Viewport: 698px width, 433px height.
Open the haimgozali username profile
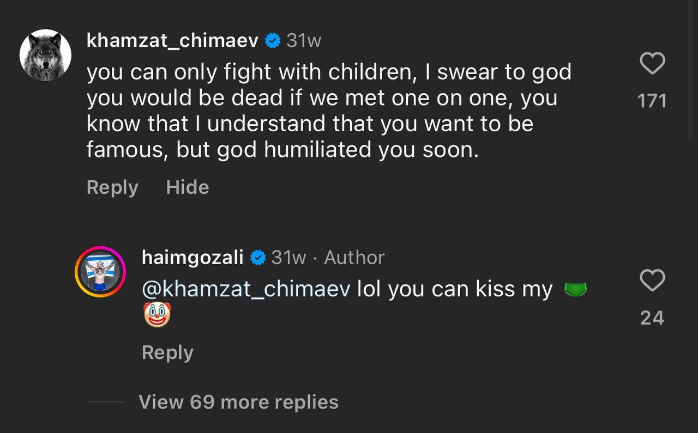point(192,257)
